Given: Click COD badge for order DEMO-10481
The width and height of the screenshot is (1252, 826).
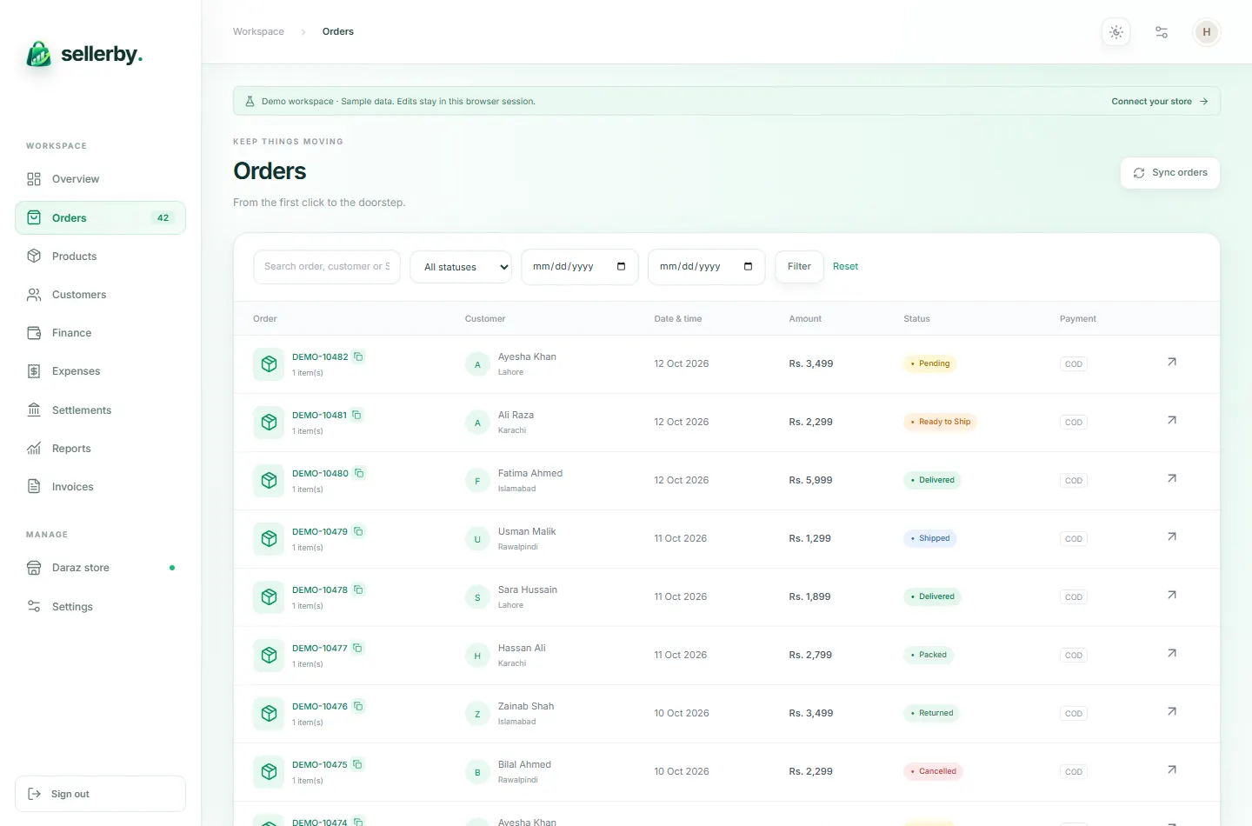Looking at the screenshot, I should [1074, 423].
